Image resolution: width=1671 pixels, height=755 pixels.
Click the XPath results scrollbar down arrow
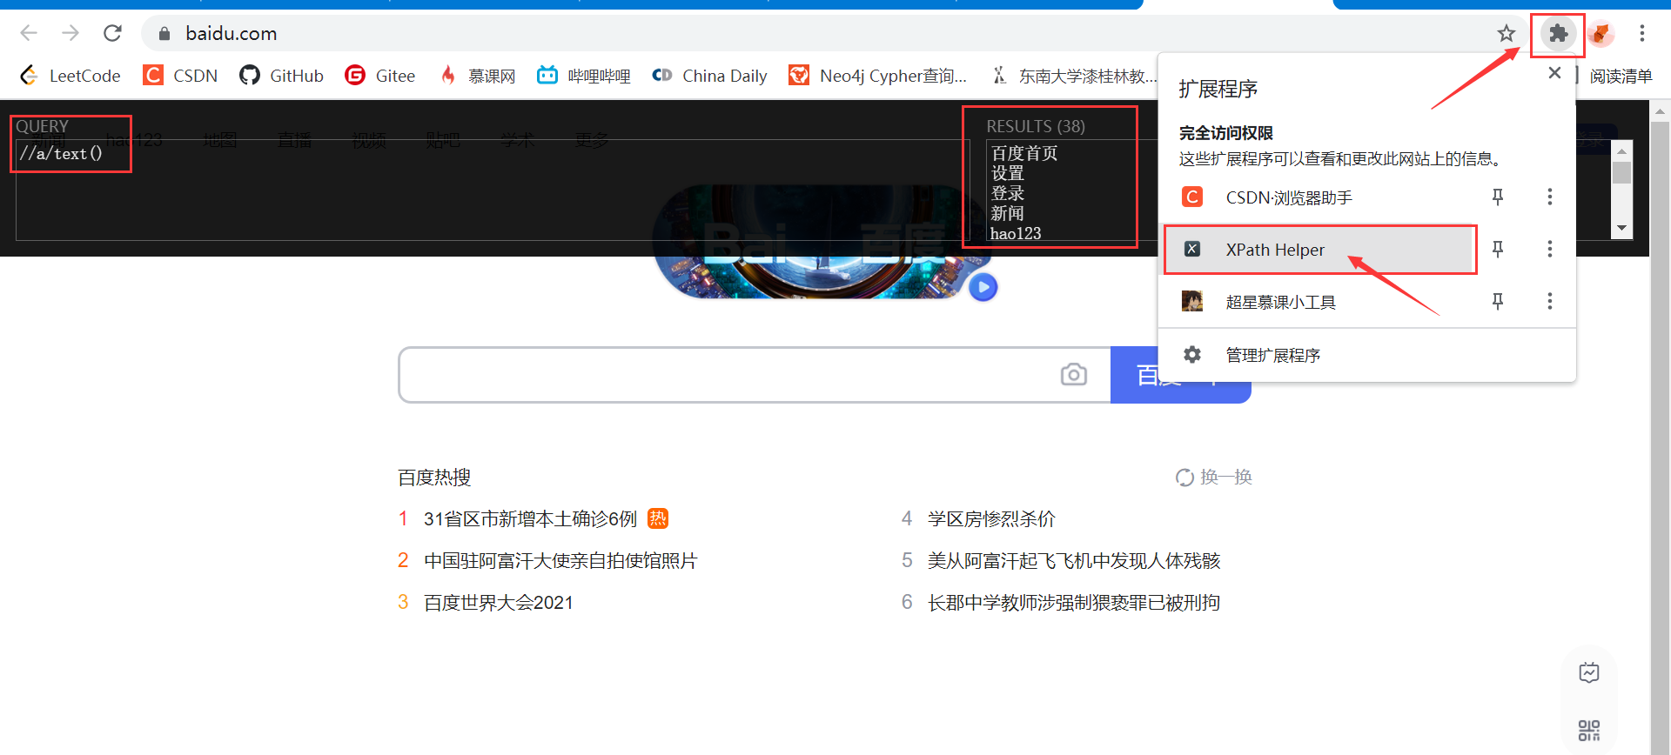[1621, 229]
